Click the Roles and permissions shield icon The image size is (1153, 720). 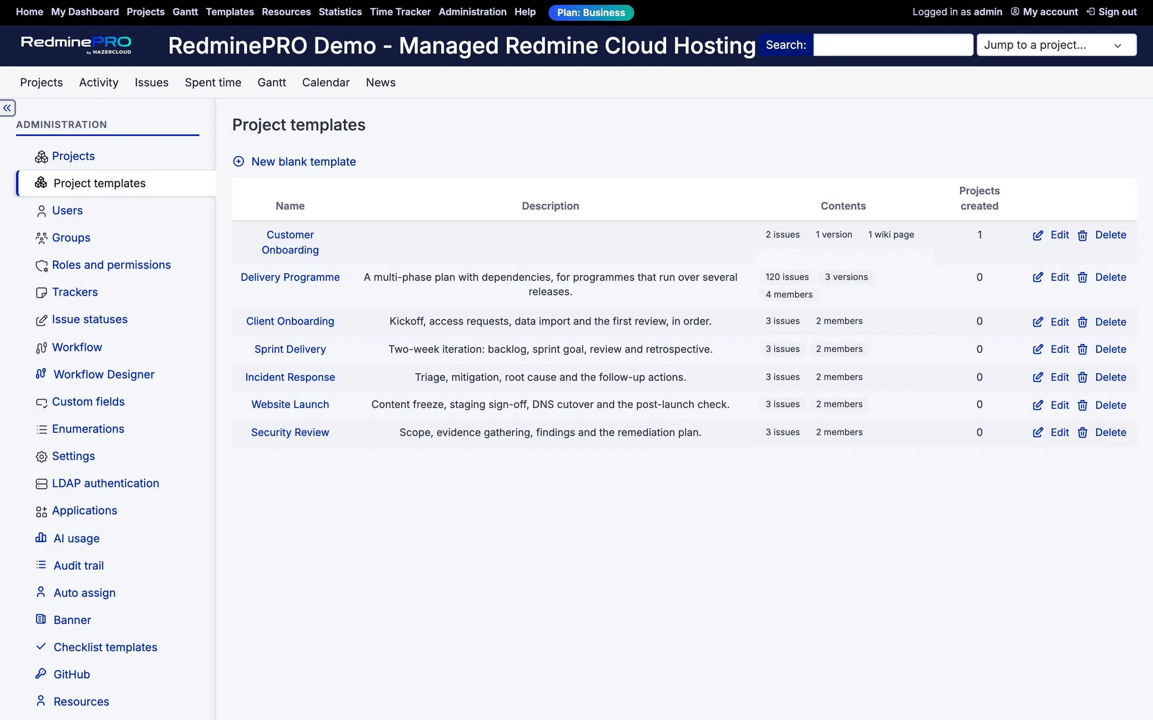(x=42, y=265)
